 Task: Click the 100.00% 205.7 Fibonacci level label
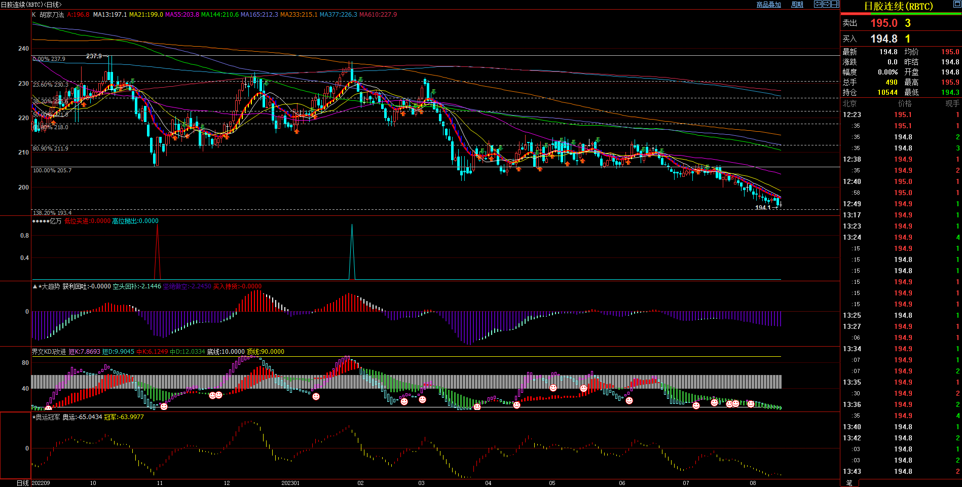pyautogui.click(x=52, y=170)
